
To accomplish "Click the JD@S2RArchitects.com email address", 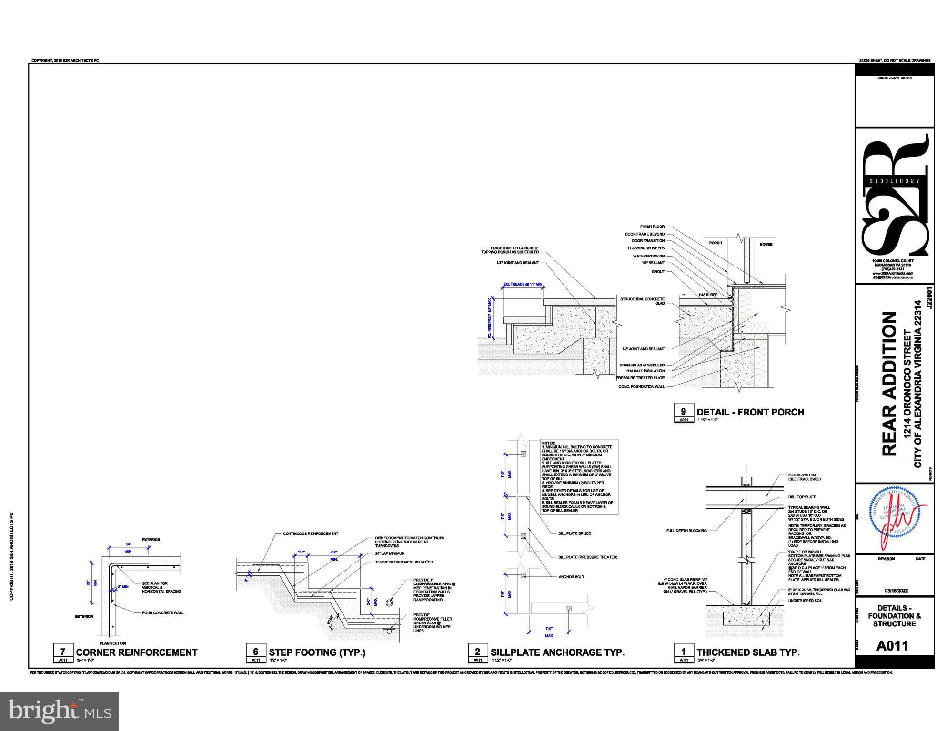I will click(892, 277).
